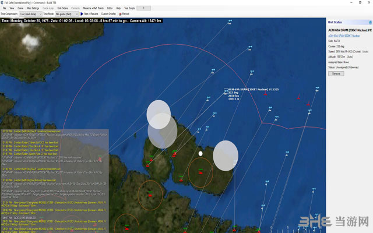Screen dimensions: 373x233
Task: Open the AGM-69A SRAM database link
Action: coord(344,36)
